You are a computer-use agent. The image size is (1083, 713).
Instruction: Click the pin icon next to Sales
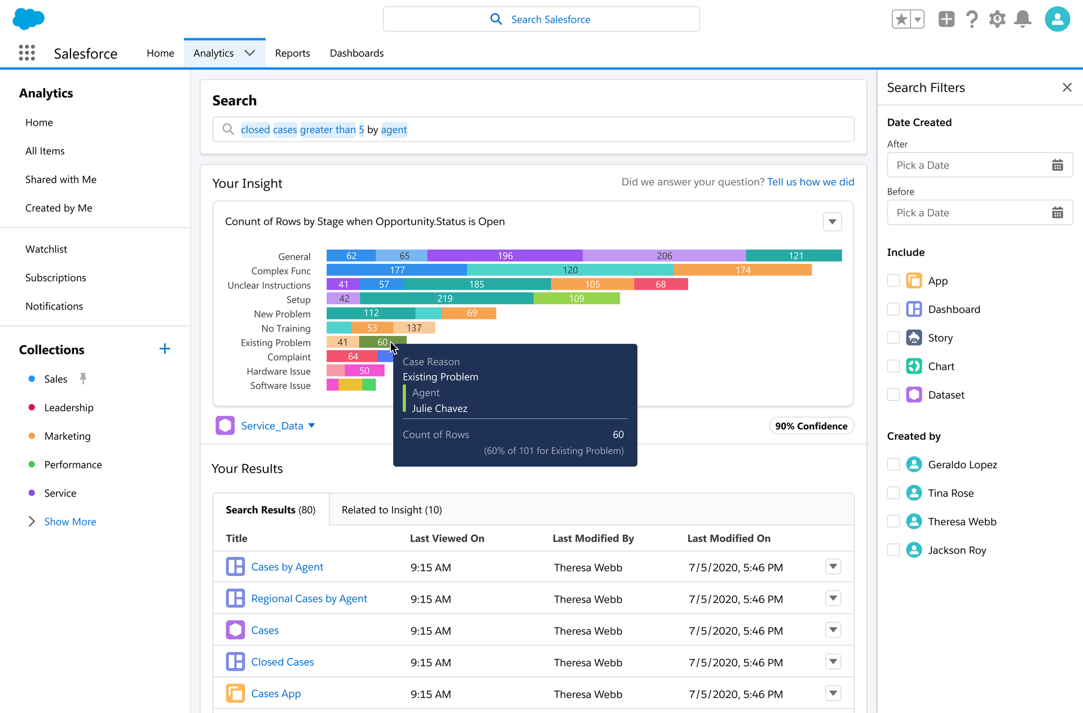tap(83, 379)
